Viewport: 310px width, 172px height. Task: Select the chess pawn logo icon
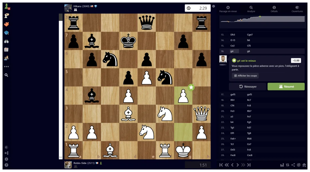(x=6, y=6)
